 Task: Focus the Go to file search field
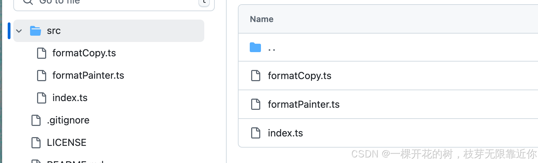[x=112, y=2]
